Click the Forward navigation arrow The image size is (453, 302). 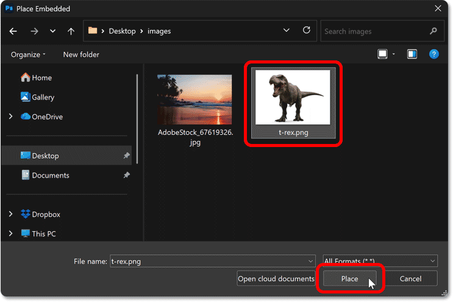[x=33, y=31]
